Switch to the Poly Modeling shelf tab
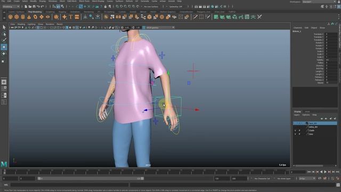Image resolution: width=341 pixels, height=192 pixels. click(35, 12)
